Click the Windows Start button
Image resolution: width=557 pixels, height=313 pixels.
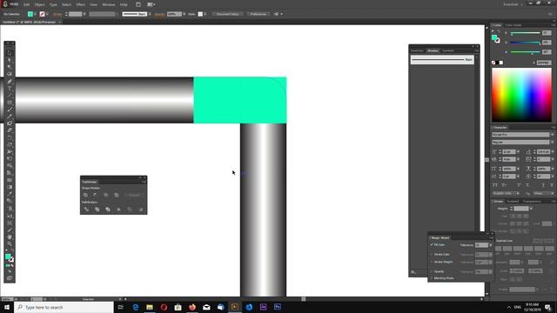7,307
